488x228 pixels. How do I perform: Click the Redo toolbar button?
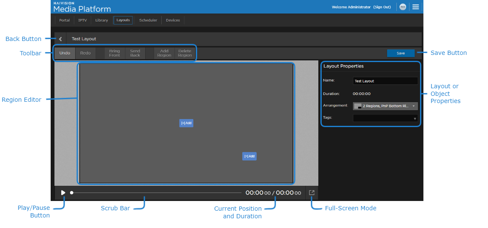[x=85, y=53]
